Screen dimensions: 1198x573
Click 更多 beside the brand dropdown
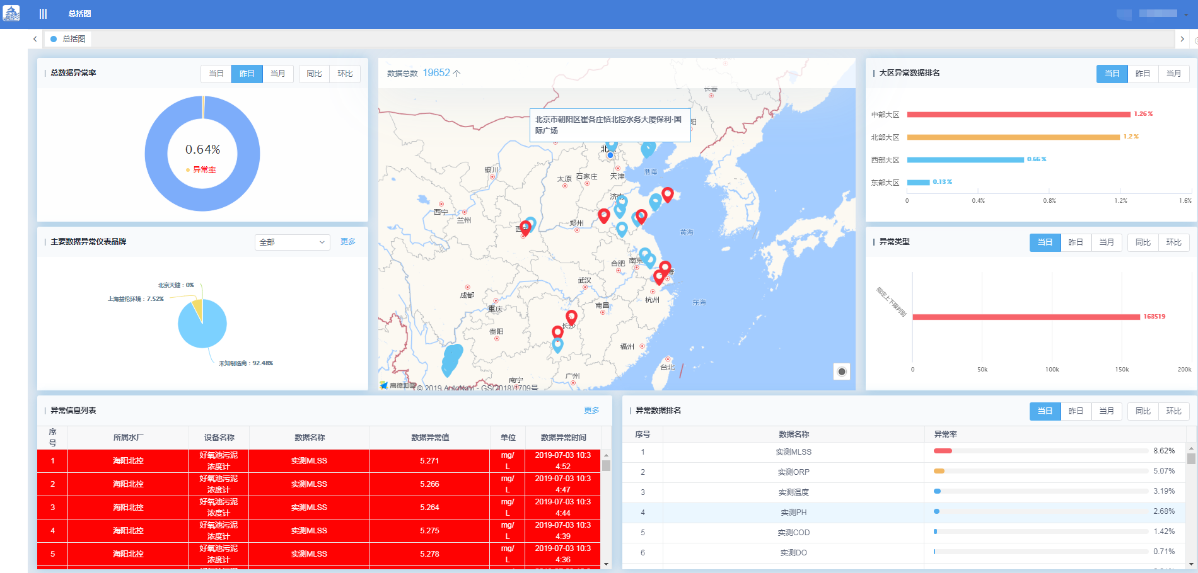click(348, 242)
